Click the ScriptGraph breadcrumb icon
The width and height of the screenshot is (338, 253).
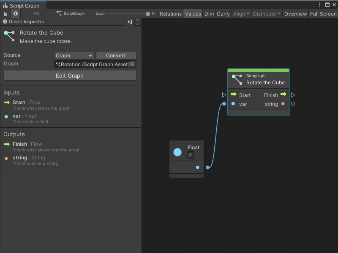pos(60,13)
